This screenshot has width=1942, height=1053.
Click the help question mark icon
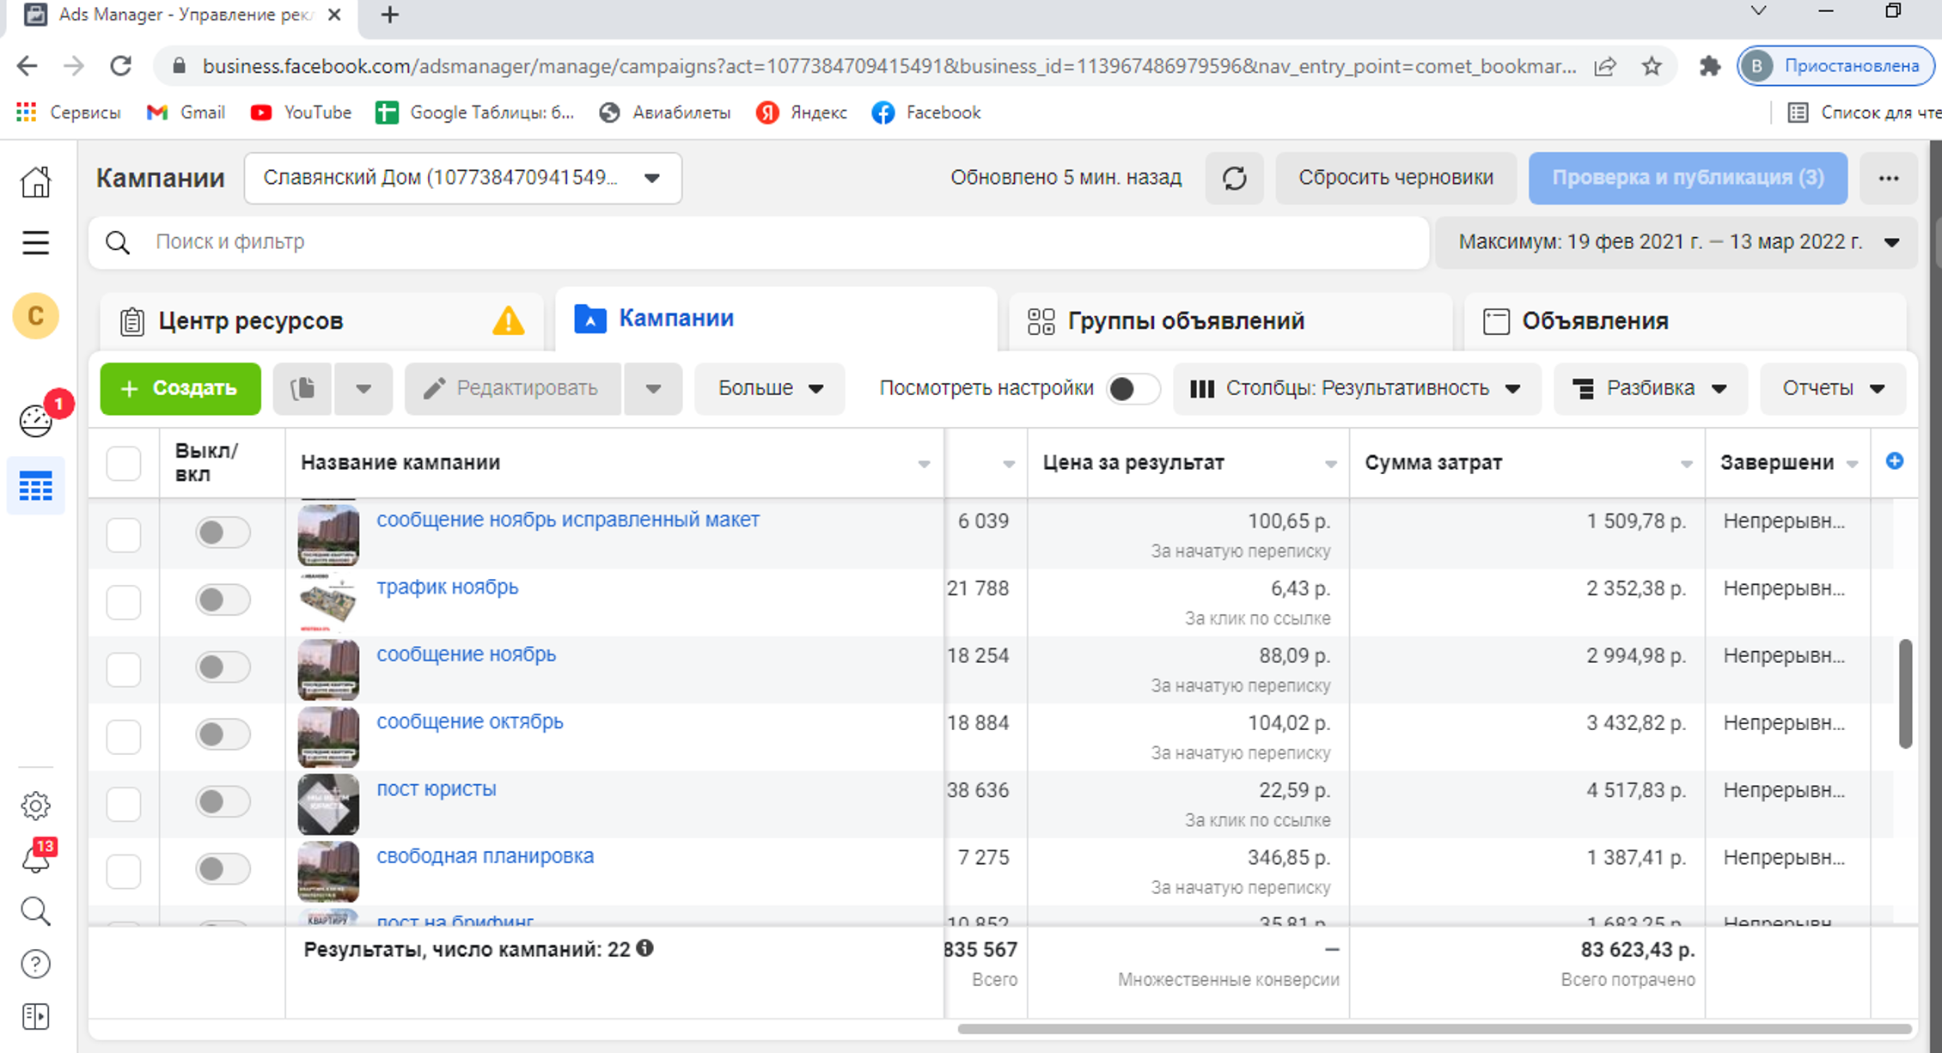[35, 965]
